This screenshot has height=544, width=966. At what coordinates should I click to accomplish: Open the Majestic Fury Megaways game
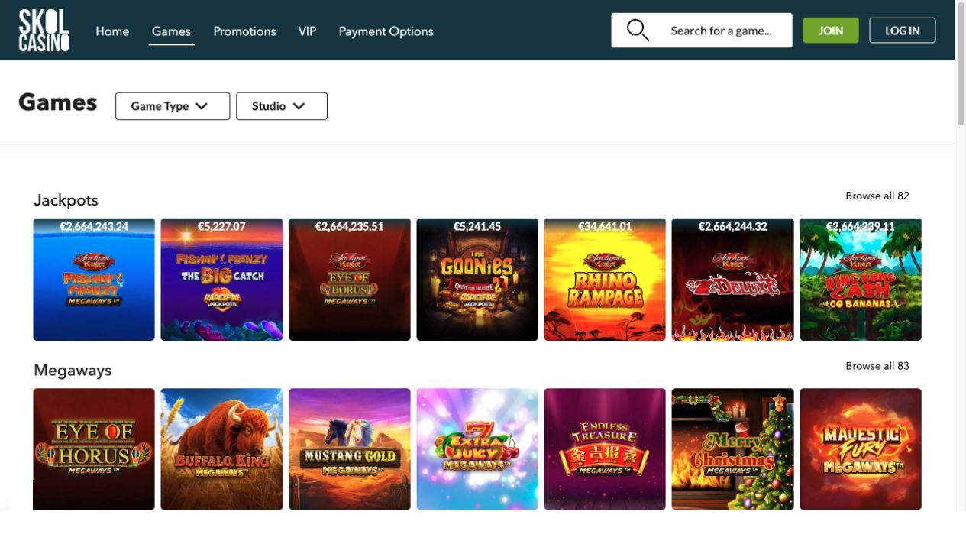pos(861,449)
